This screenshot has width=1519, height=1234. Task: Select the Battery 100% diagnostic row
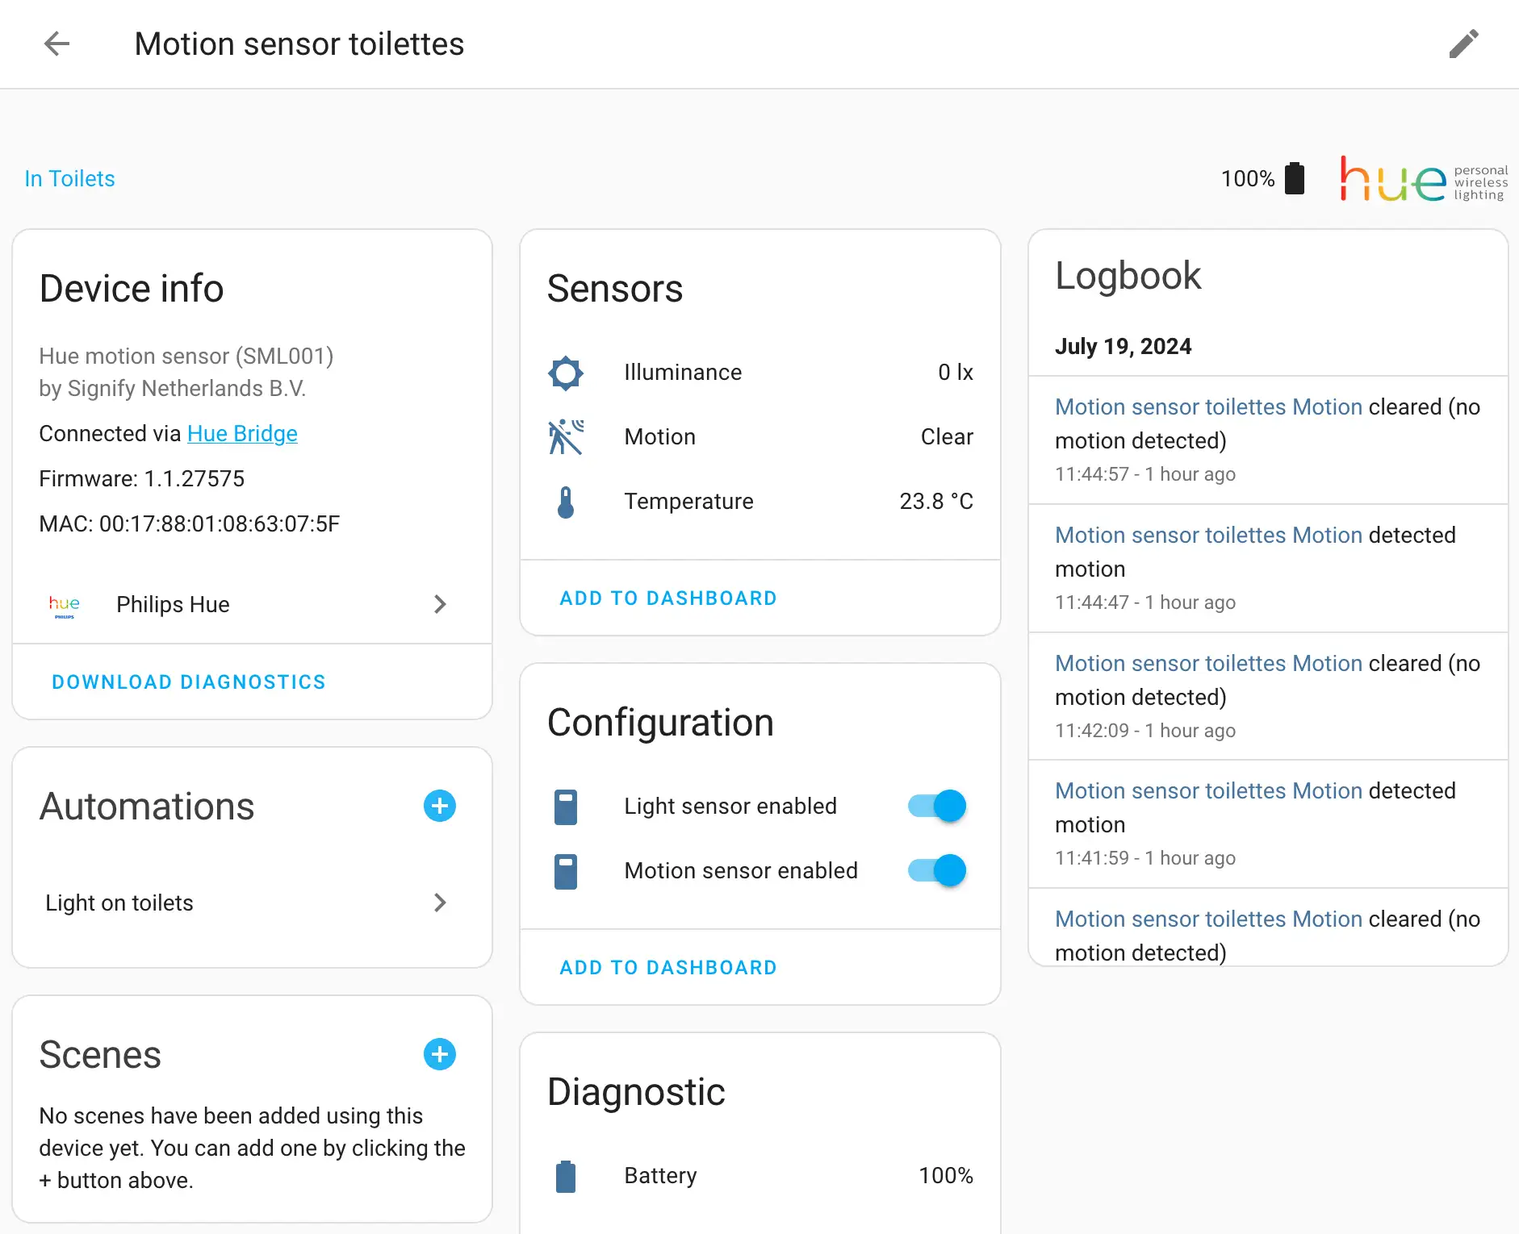tap(759, 1176)
